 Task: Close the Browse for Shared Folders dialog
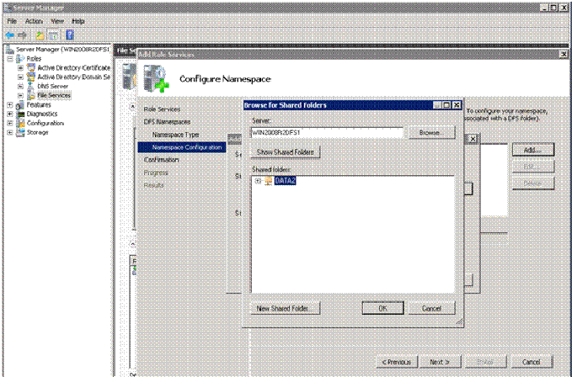tap(457, 105)
